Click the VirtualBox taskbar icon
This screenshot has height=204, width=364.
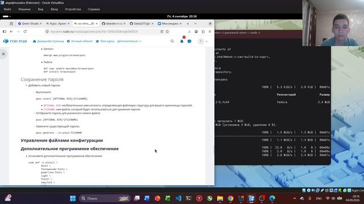251,198
